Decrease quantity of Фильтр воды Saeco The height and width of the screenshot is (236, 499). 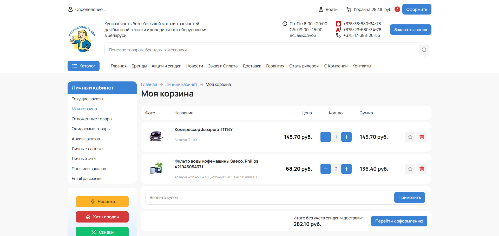point(325,169)
